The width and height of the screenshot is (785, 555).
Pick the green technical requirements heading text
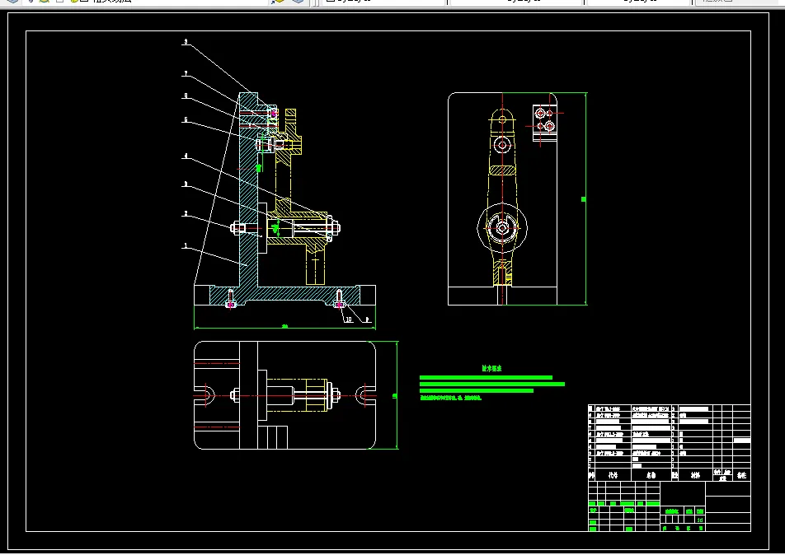click(491, 369)
